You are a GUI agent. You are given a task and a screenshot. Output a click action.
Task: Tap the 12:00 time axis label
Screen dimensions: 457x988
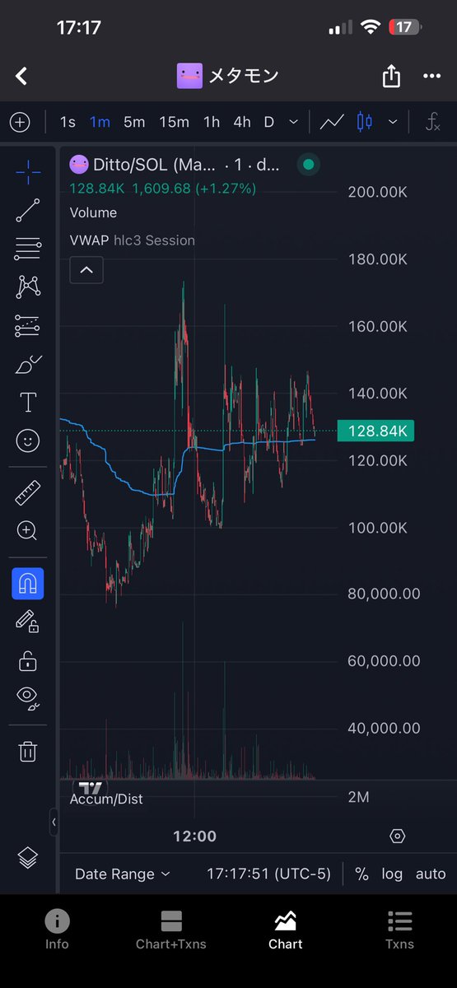click(x=194, y=837)
